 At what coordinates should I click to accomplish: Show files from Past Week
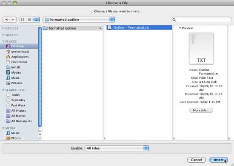tap(19, 105)
